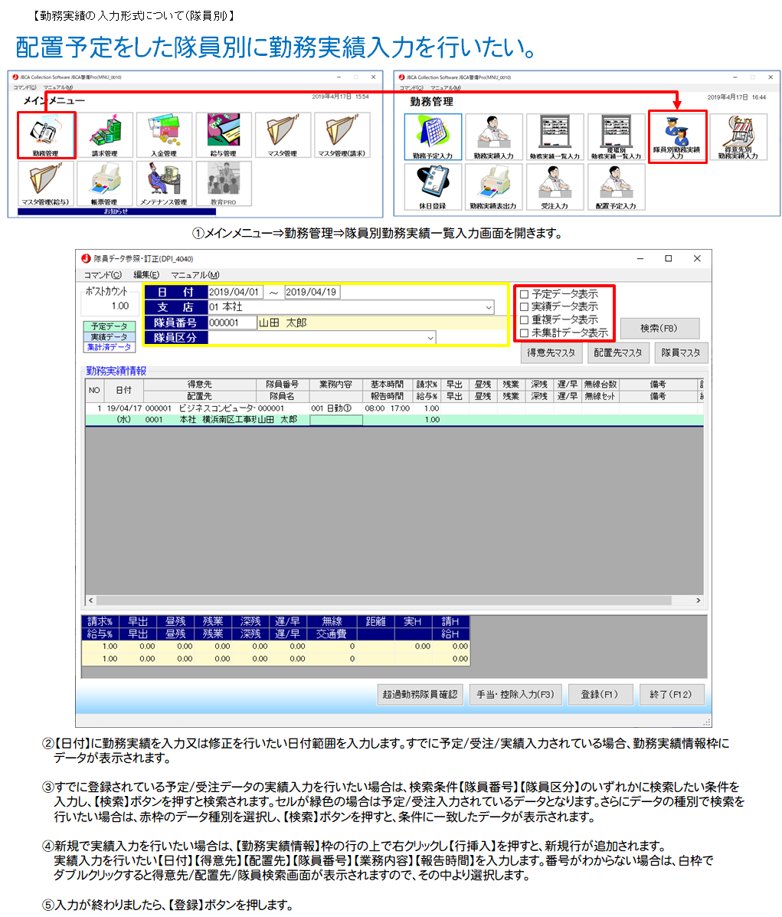This screenshot has width=782, height=917.
Task: Open the 給与管理 icon
Action: coord(223,134)
